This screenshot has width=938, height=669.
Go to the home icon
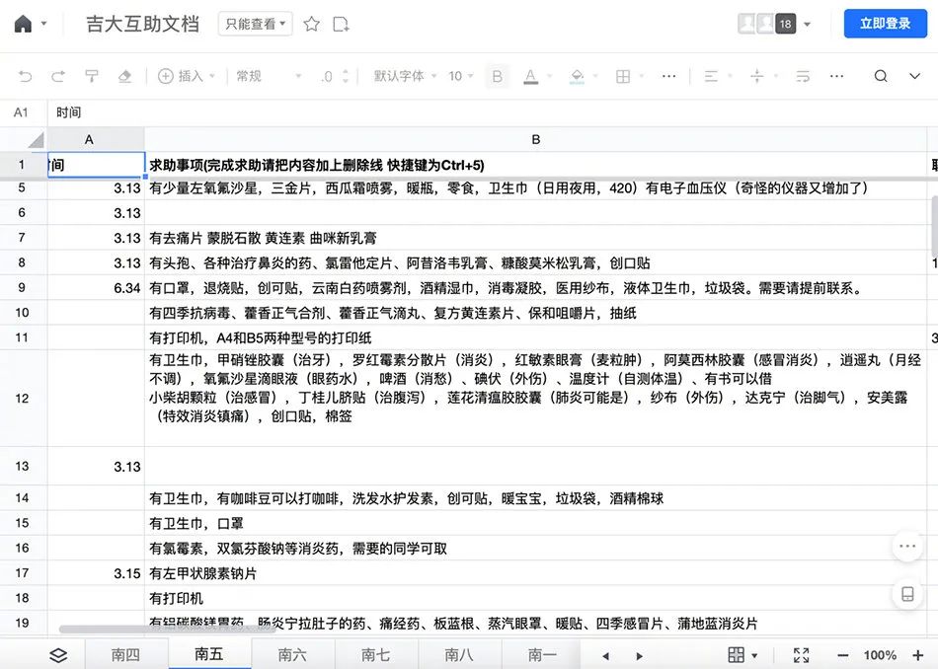(x=23, y=24)
